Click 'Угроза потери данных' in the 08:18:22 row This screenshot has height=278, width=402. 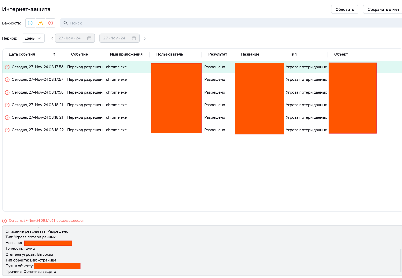coord(306,130)
